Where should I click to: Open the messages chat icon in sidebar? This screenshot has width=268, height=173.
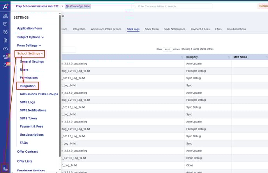click(x=5, y=24)
